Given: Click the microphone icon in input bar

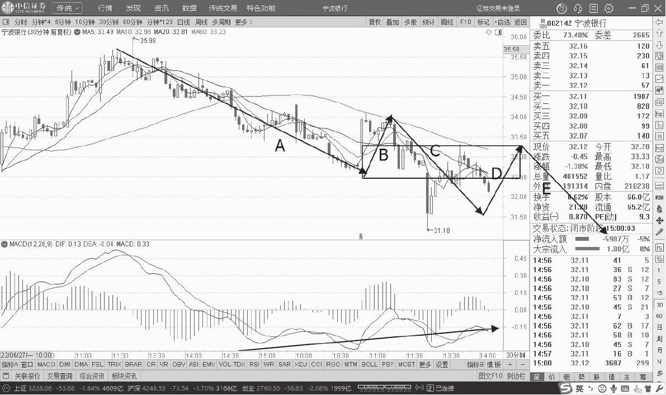Looking at the screenshot, I should (x=613, y=388).
